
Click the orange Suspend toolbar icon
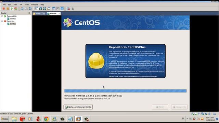pyautogui.click(x=8, y=9)
